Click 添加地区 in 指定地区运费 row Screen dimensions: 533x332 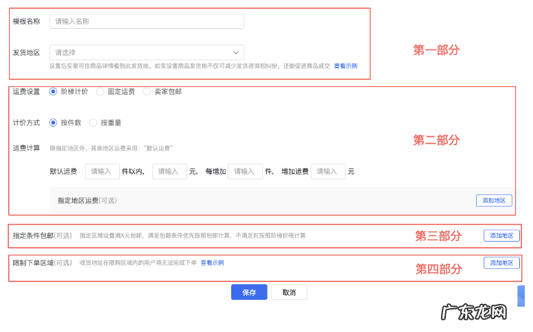(494, 201)
